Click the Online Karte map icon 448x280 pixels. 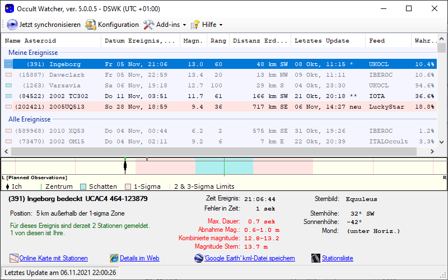[x=14, y=258]
